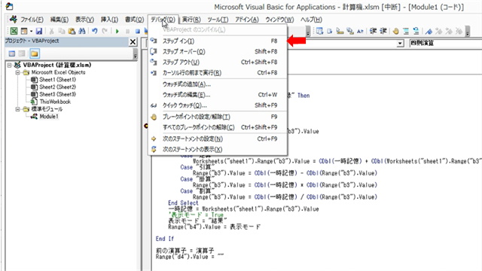The width and height of the screenshot is (482, 271).
Task: Collapse the Microsoft Excel Objects folder
Action: point(18,72)
